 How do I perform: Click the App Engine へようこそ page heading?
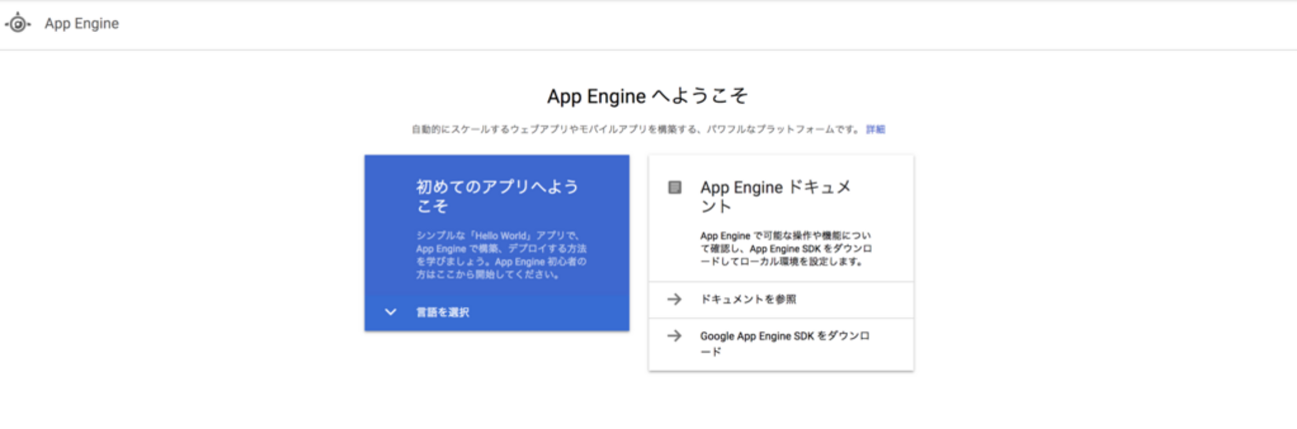tap(648, 97)
